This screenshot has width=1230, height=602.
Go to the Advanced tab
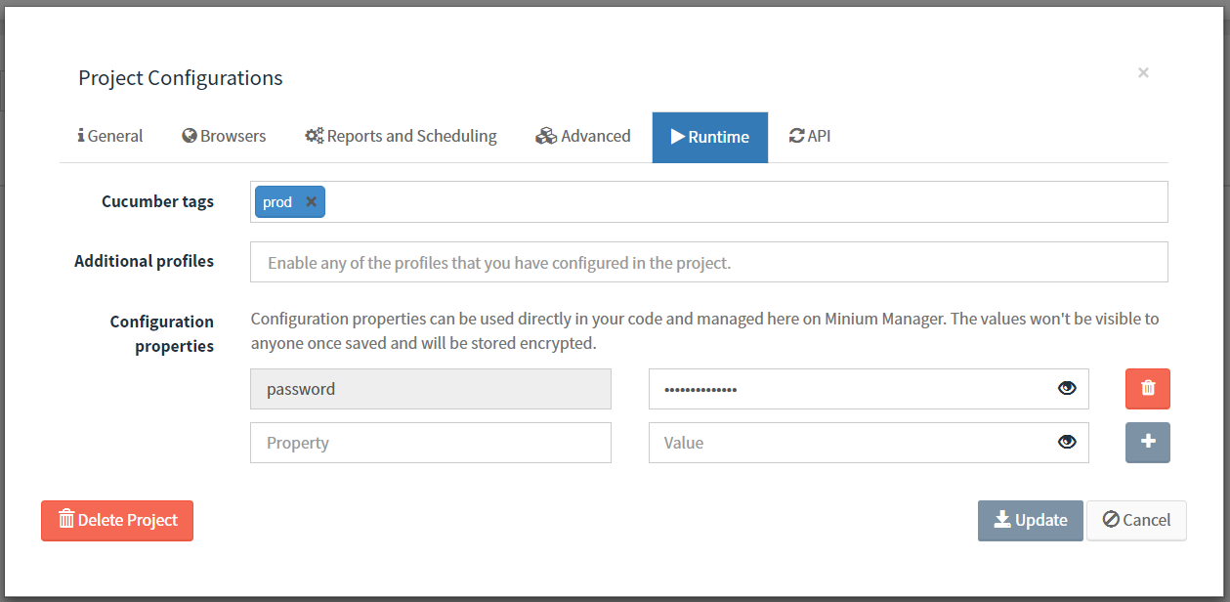583,137
